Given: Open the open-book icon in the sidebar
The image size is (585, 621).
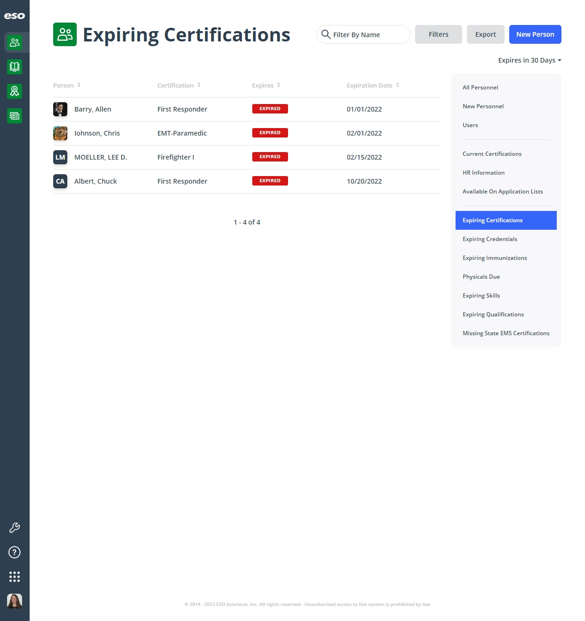Looking at the screenshot, I should [x=15, y=67].
